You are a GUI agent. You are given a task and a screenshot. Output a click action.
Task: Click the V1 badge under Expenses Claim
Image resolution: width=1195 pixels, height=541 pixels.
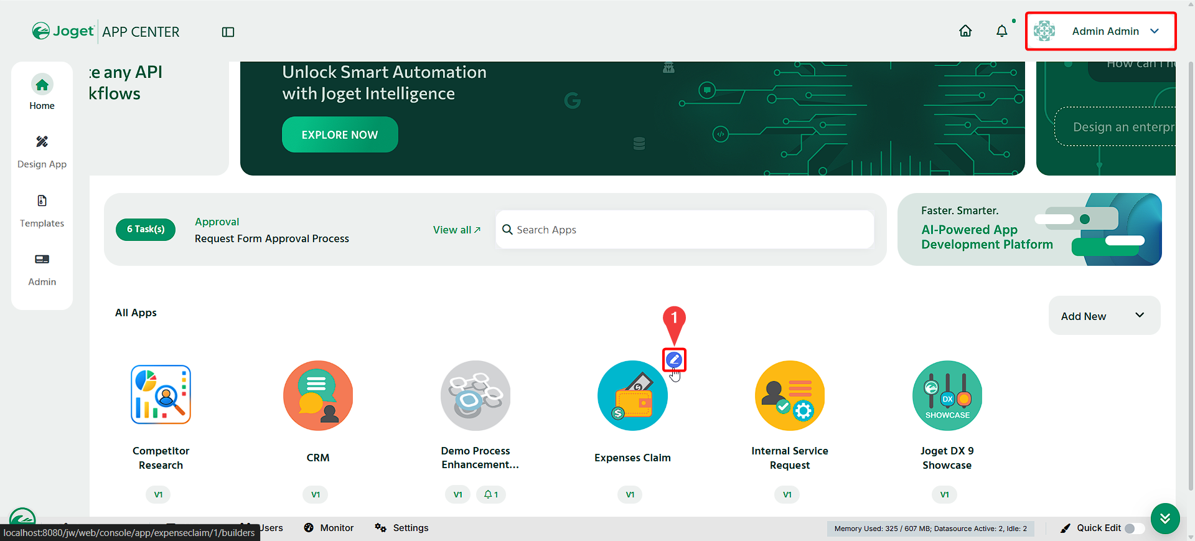coord(630,494)
